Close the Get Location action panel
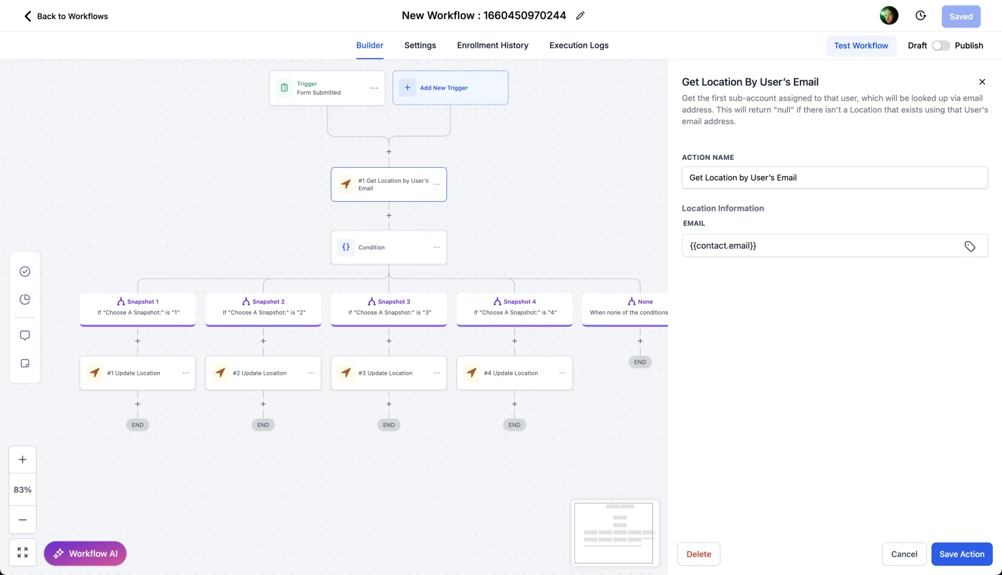1002x575 pixels. pyautogui.click(x=982, y=82)
